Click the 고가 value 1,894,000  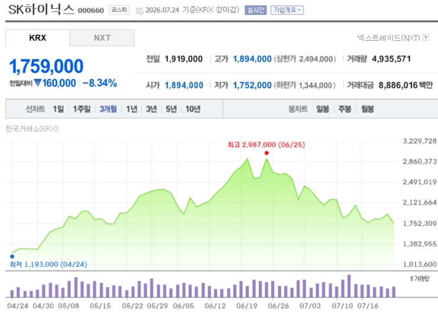(x=252, y=59)
